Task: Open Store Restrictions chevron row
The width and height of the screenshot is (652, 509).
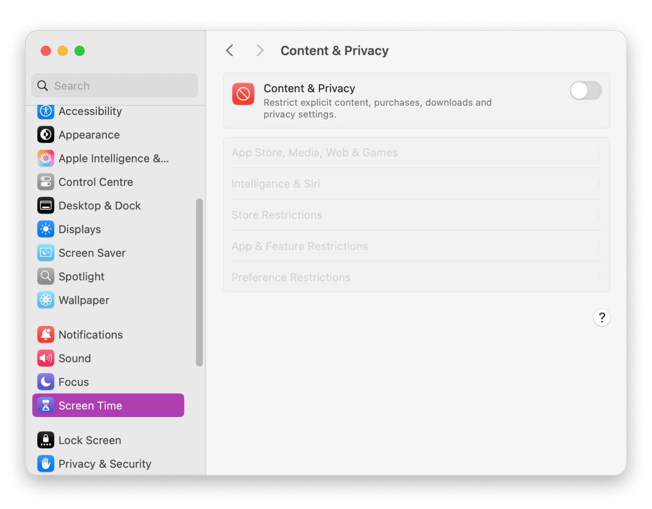Action: coord(416,215)
